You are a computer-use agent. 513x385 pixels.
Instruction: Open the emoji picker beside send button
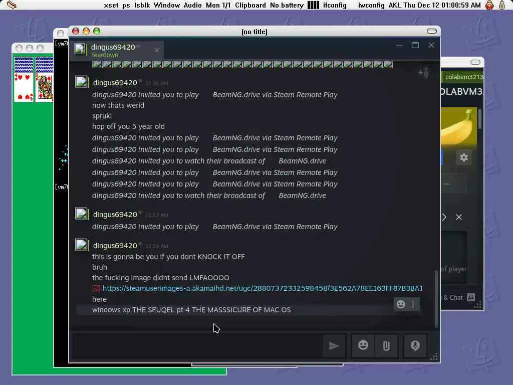pyautogui.click(x=363, y=346)
